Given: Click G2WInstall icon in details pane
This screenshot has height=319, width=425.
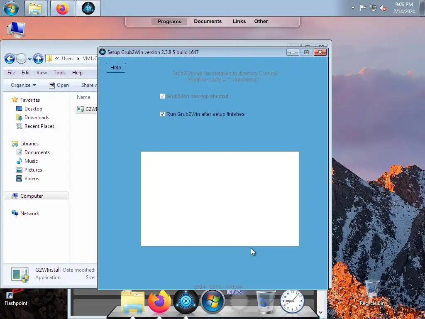Looking at the screenshot, I should (x=20, y=274).
